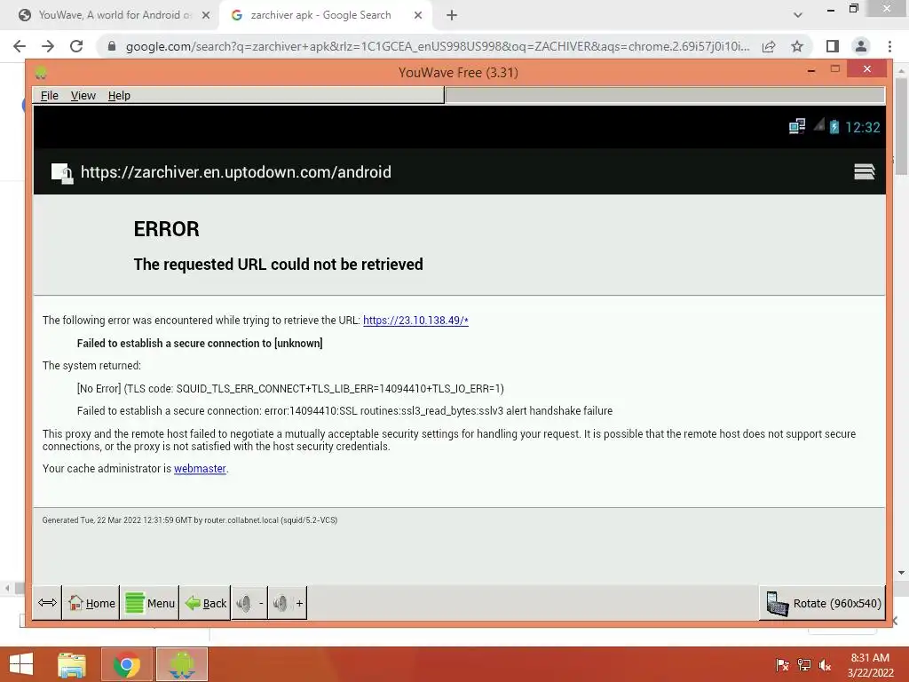Image resolution: width=909 pixels, height=682 pixels.
Task: Click the 'The requested URL could not be retrieved' heading
Action: click(278, 265)
